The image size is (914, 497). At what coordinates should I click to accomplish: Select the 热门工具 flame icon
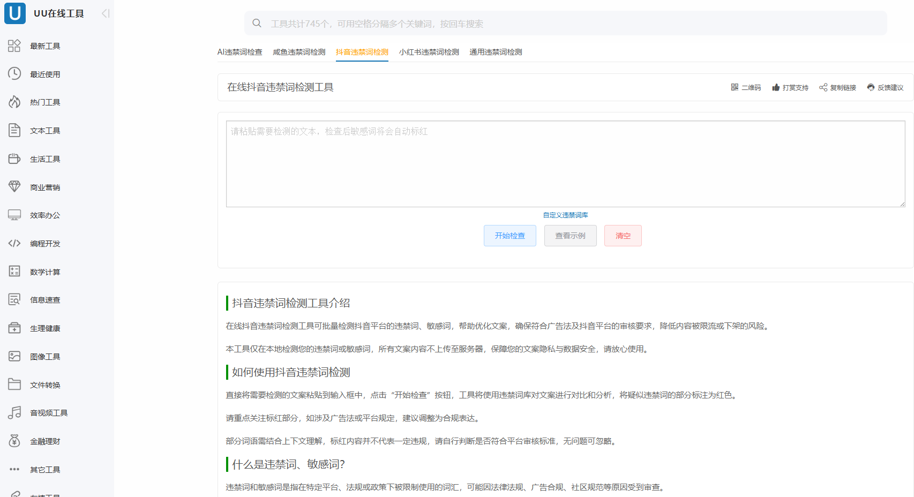tap(14, 102)
